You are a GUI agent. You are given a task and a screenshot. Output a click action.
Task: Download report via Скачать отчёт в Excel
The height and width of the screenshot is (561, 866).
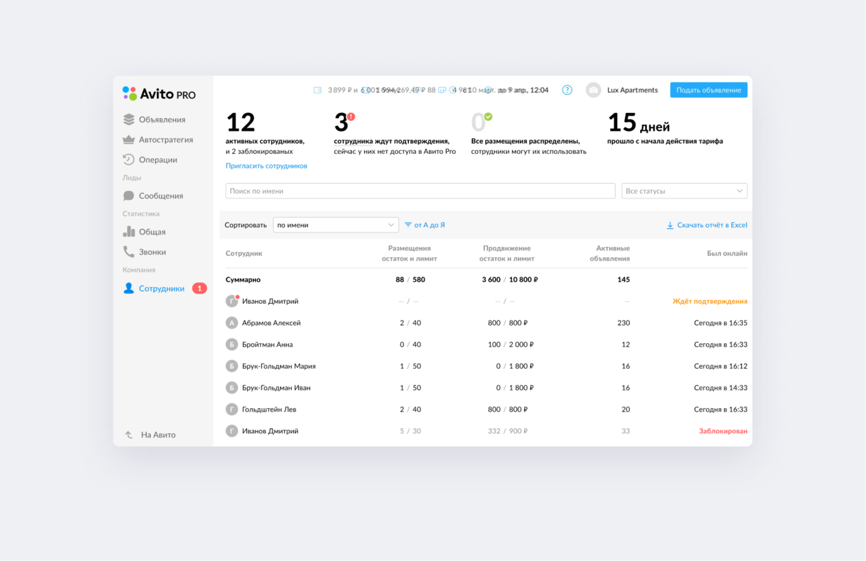tap(707, 225)
